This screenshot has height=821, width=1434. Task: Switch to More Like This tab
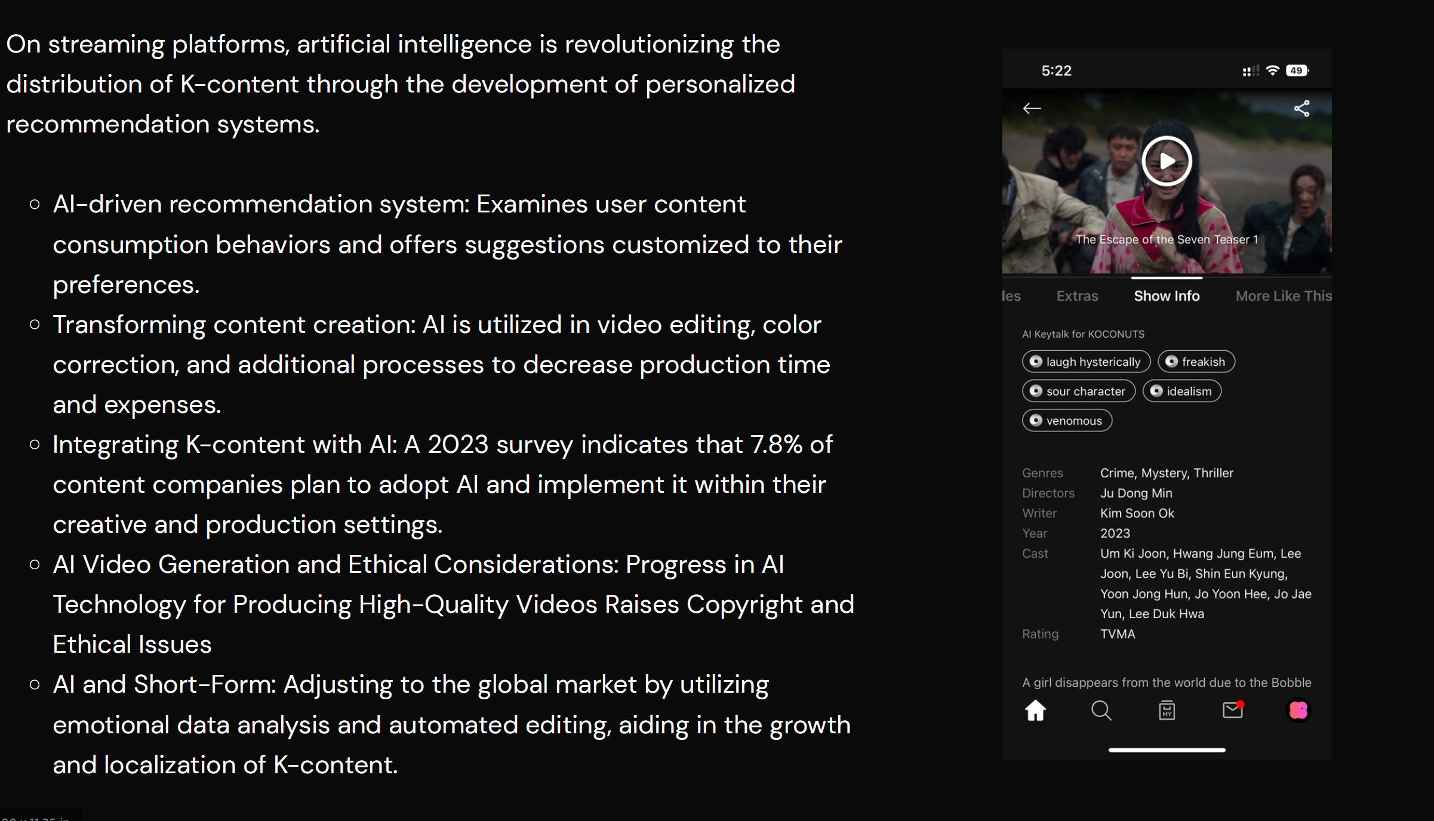tap(1283, 296)
